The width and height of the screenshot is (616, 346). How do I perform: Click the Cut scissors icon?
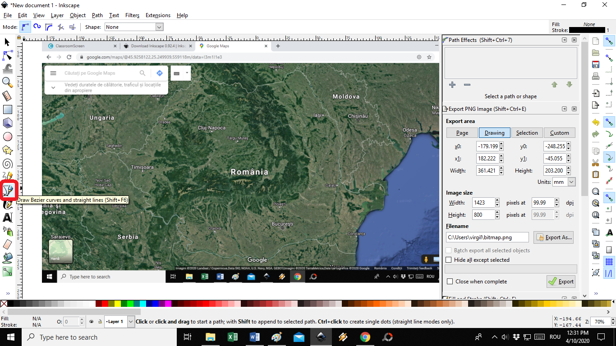pyautogui.click(x=596, y=163)
